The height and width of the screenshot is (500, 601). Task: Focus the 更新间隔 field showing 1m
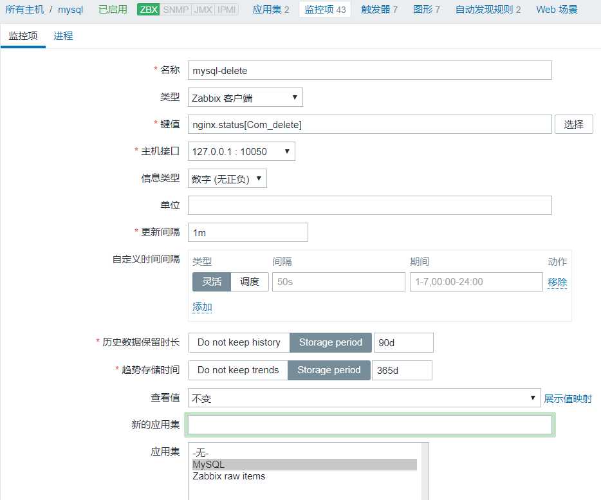point(248,232)
